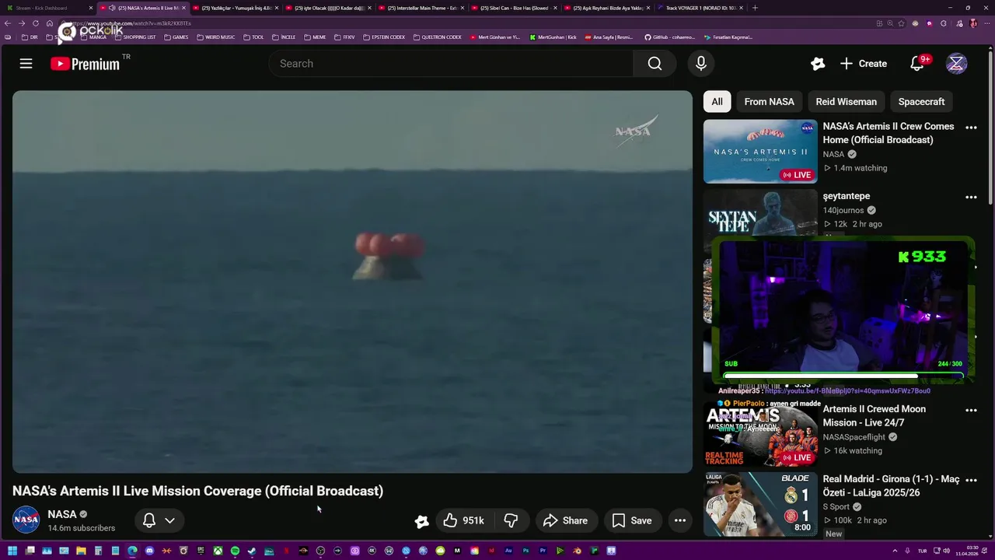Open Real Madrid - Girona video thumbnail

point(760,504)
